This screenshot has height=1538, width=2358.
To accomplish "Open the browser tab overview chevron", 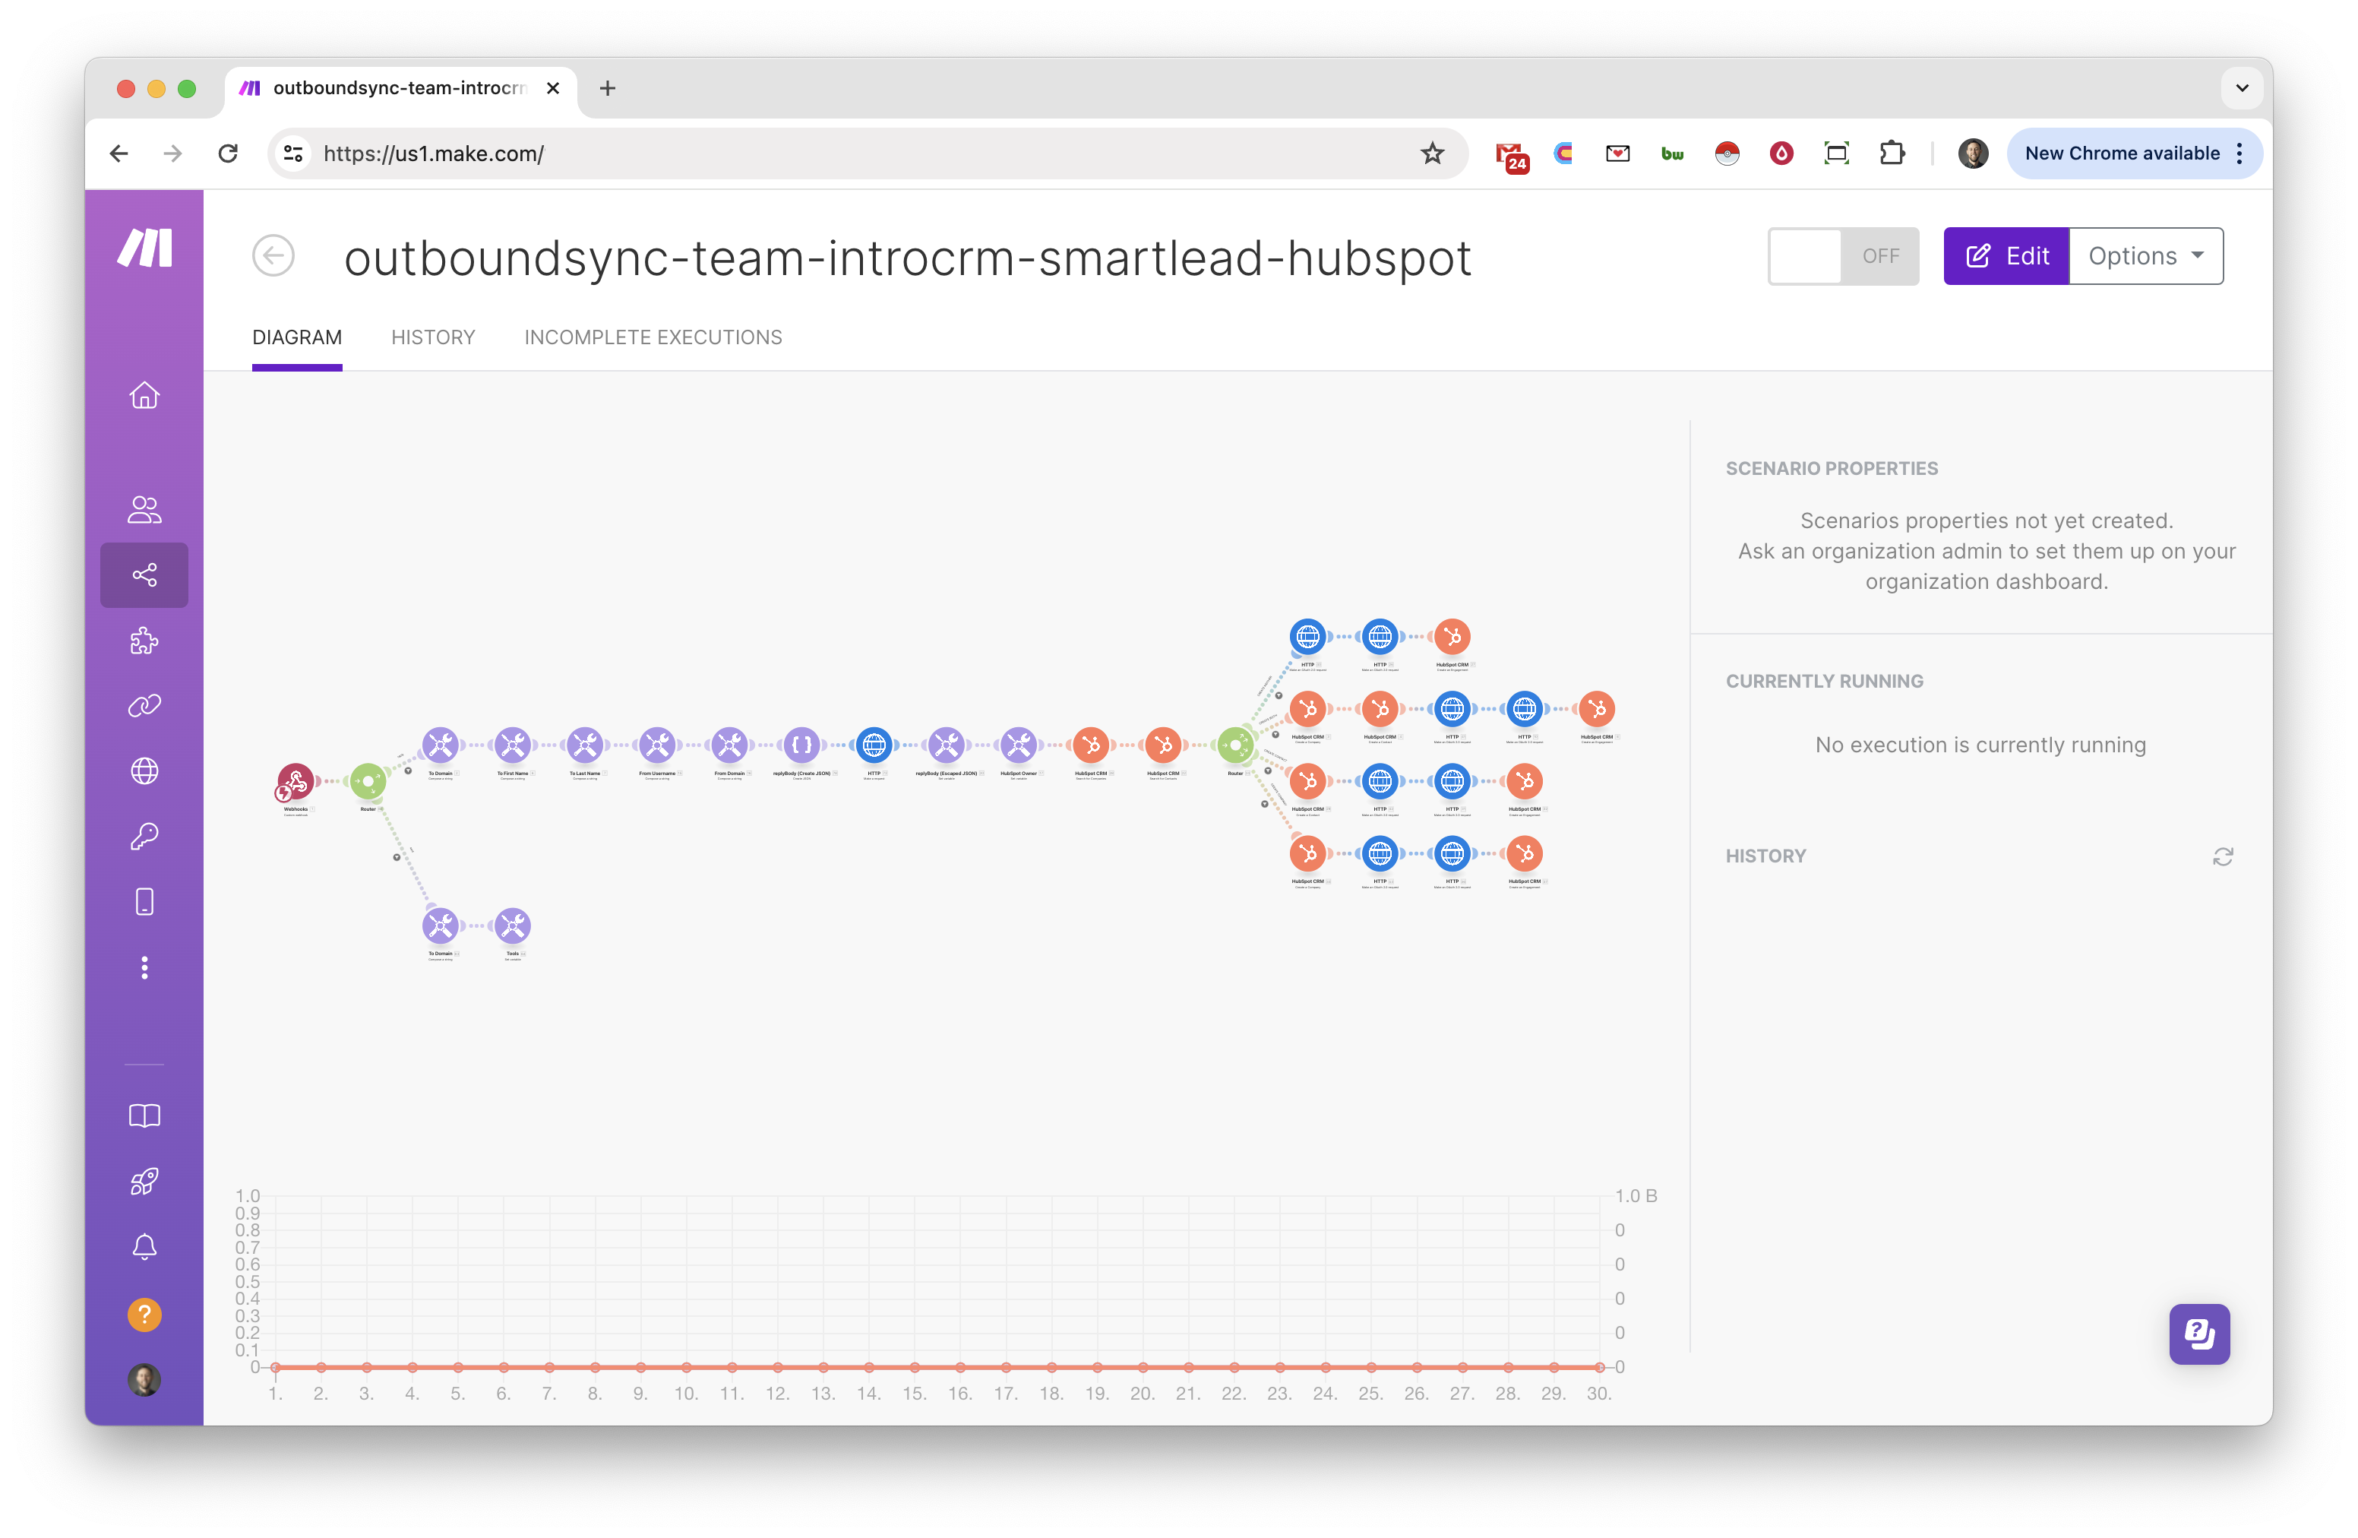I will [2242, 87].
